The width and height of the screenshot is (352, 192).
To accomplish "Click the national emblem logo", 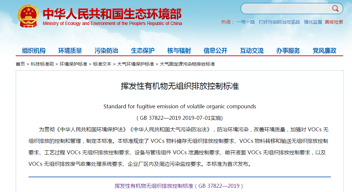I will [28, 15].
